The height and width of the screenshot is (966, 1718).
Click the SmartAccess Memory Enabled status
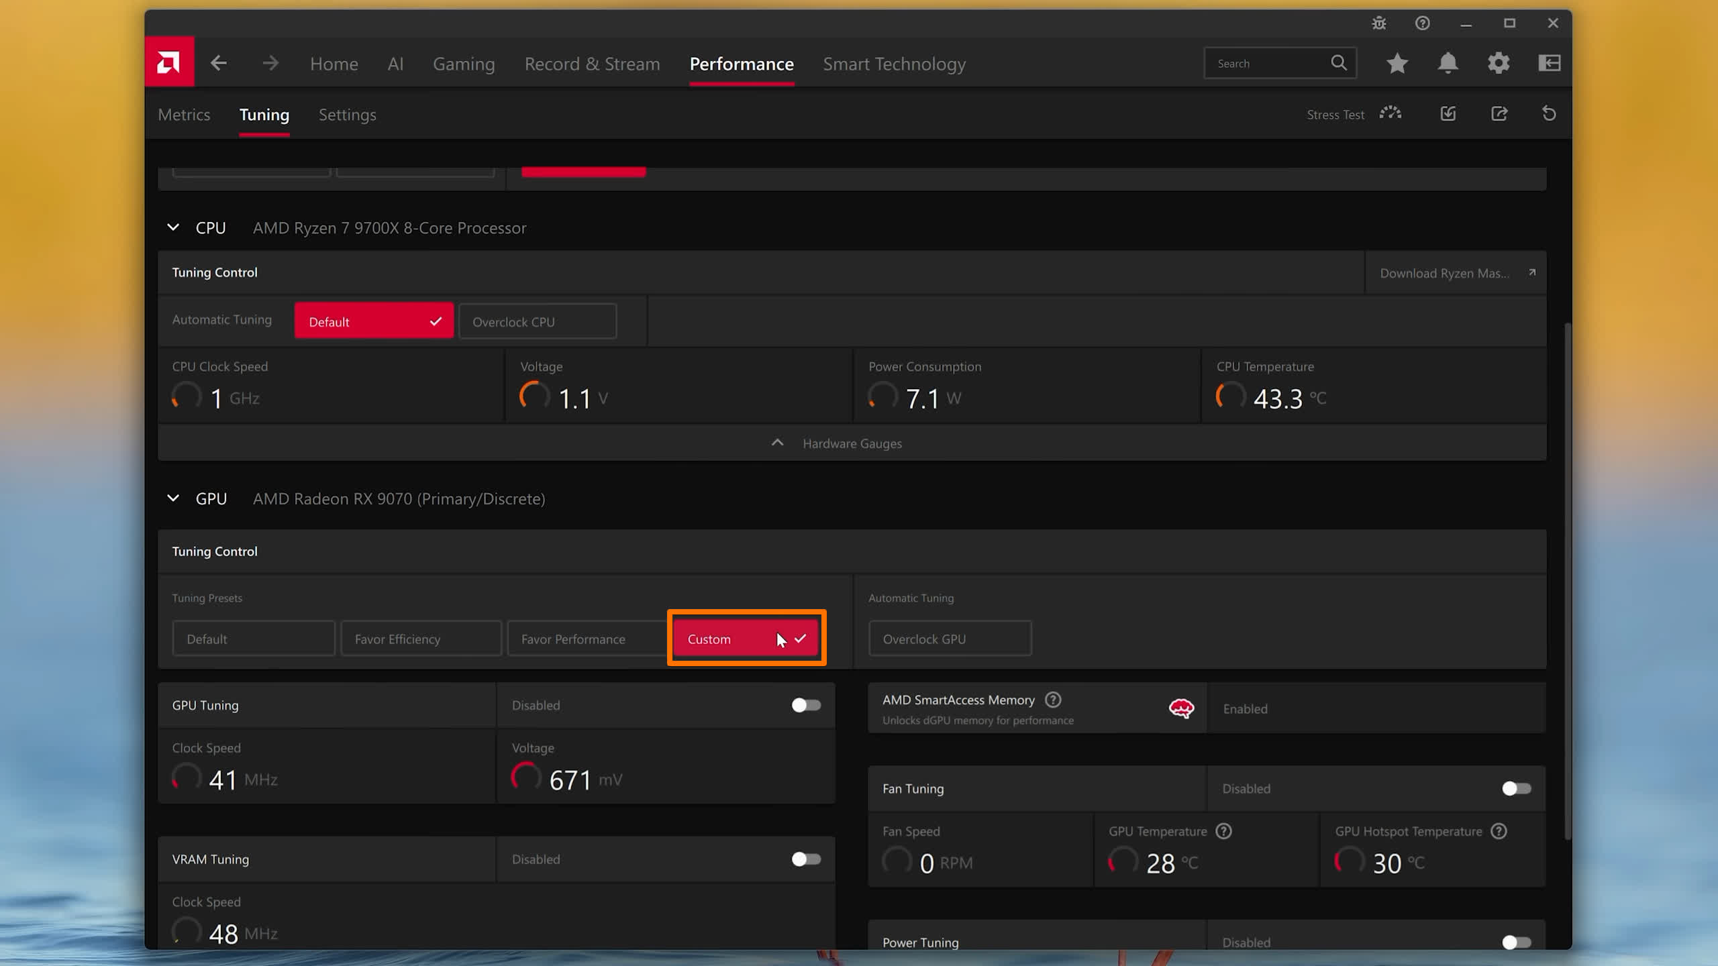click(1245, 709)
